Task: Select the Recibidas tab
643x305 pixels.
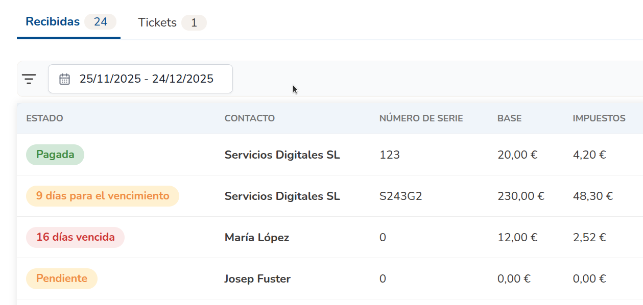Action: [x=53, y=21]
